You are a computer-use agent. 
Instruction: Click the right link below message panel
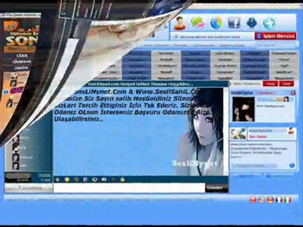(280, 176)
